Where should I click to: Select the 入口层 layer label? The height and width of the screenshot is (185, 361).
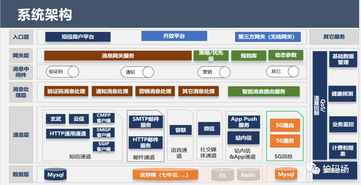click(21, 37)
